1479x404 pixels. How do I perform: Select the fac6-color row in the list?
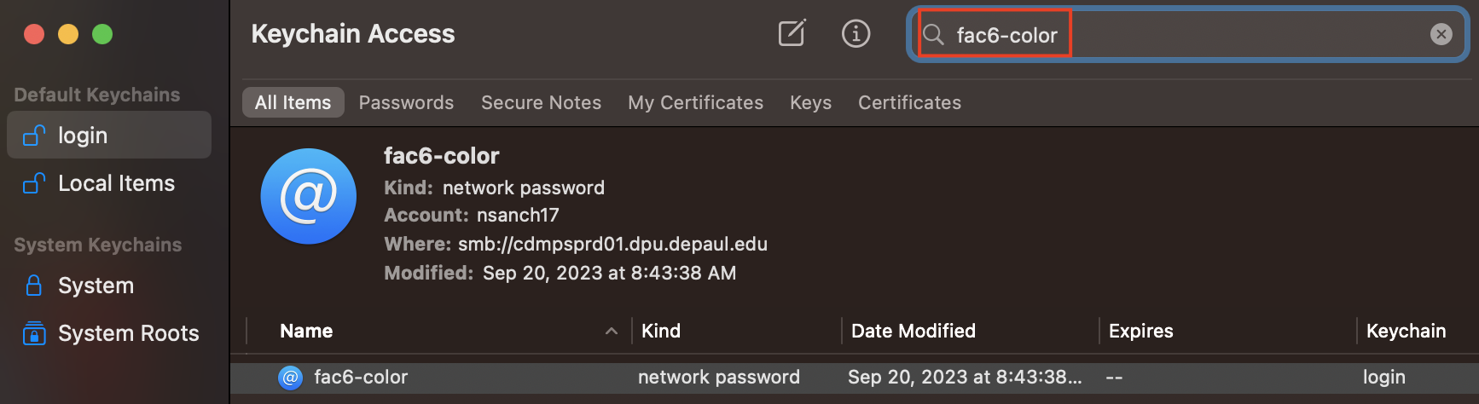click(x=855, y=378)
